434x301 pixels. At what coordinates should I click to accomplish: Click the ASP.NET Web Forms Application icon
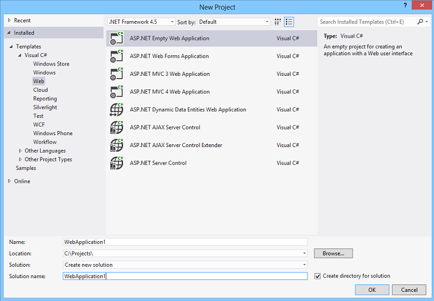coord(116,56)
